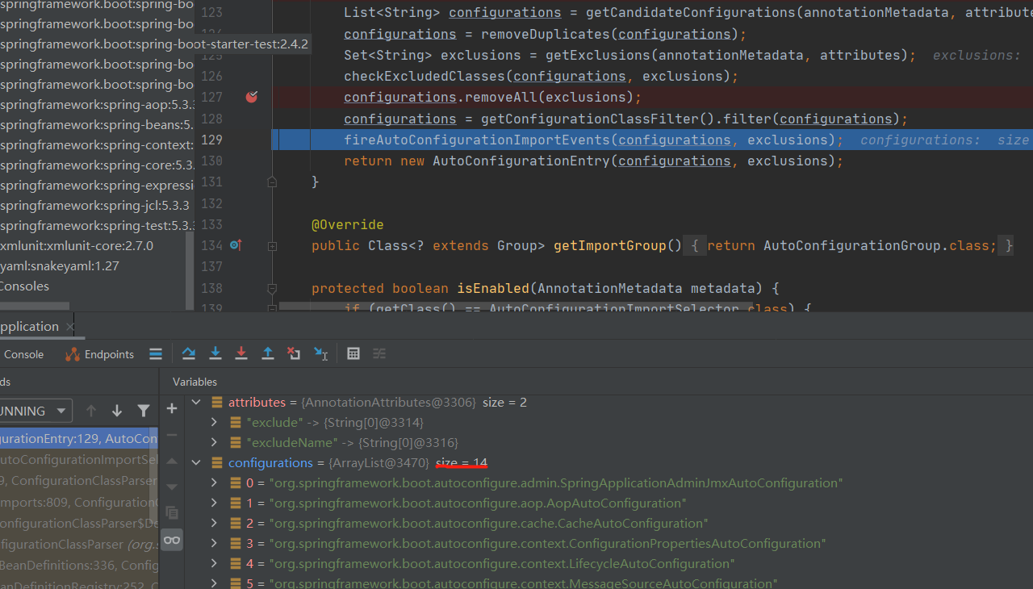Click the frames filter funnel icon
Image resolution: width=1033 pixels, height=589 pixels.
143,411
